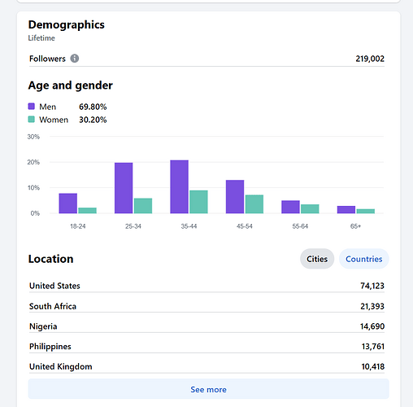Click the men's 35-44 purple bar
The height and width of the screenshot is (407, 413).
(x=180, y=186)
